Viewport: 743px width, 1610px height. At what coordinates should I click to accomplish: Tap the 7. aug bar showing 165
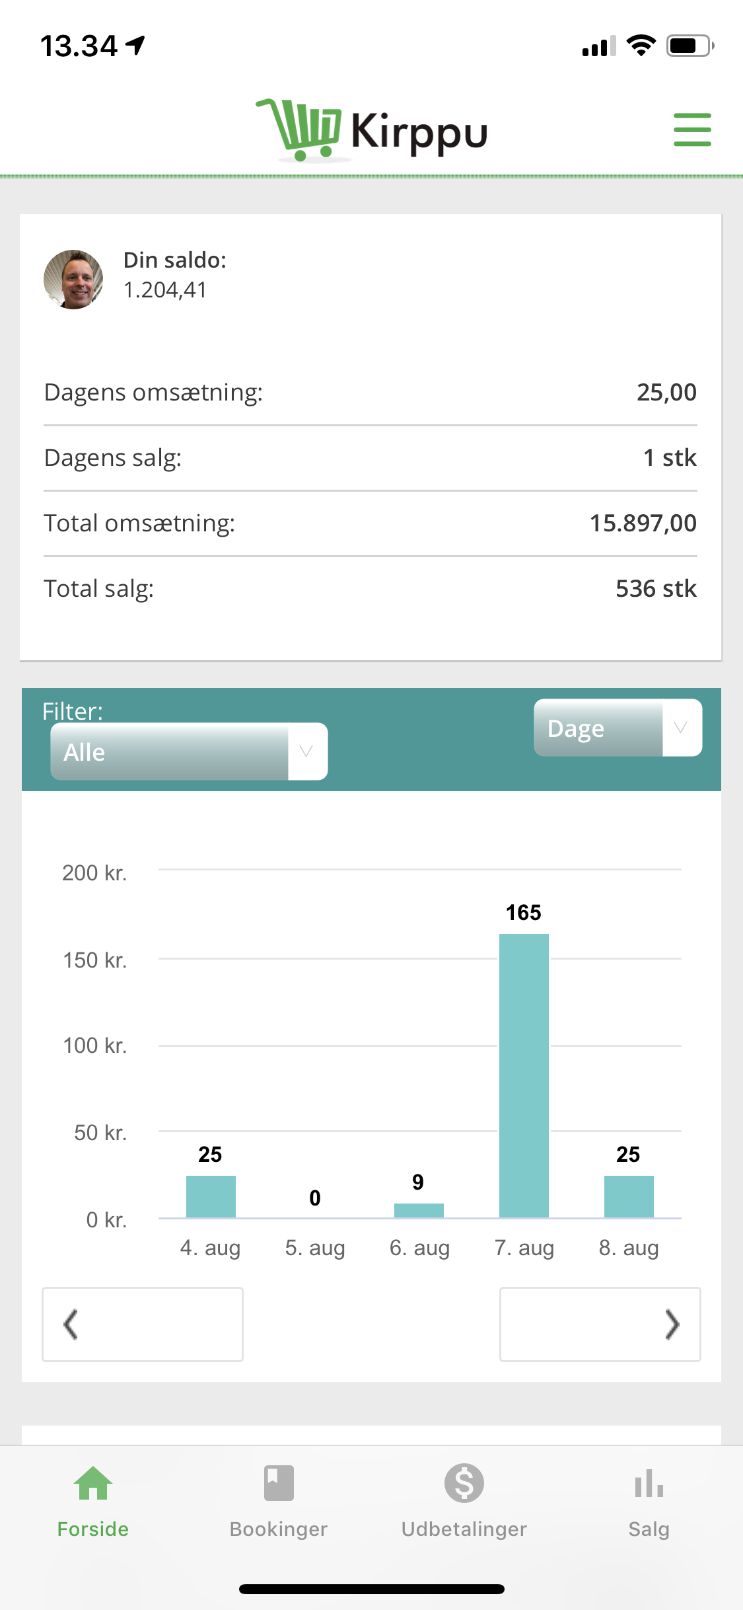click(x=524, y=1075)
